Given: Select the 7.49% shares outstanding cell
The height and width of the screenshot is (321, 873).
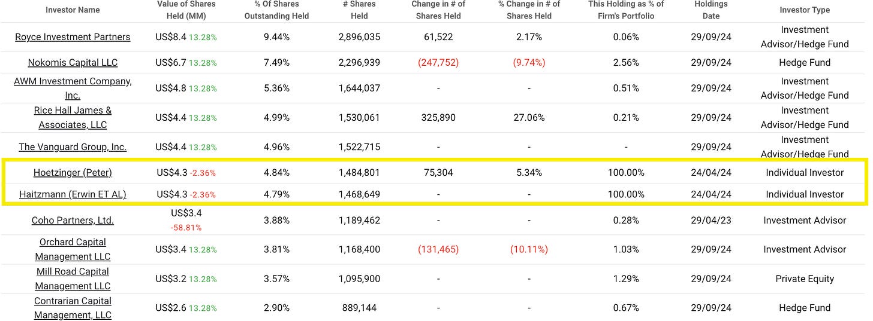Looking at the screenshot, I should point(276,63).
